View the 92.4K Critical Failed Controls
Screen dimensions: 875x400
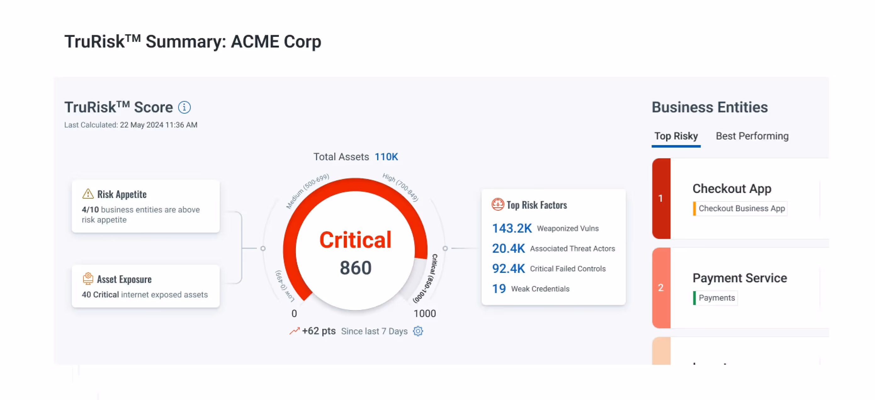[509, 268]
